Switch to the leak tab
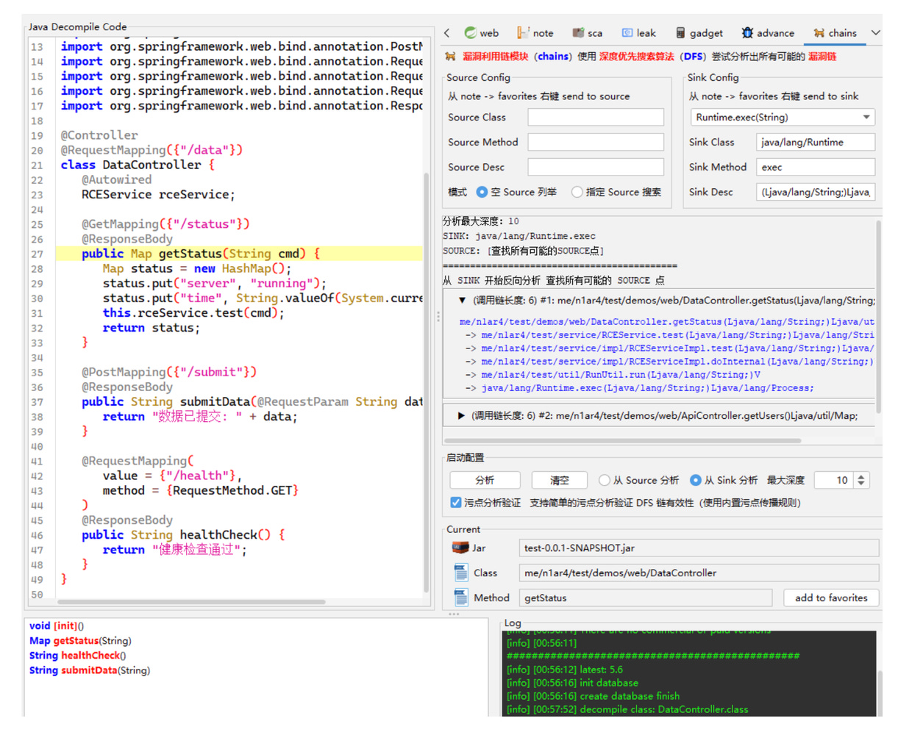The image size is (898, 735). click(638, 33)
